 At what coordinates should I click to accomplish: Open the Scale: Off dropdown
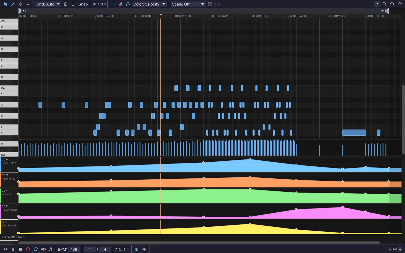tap(188, 4)
